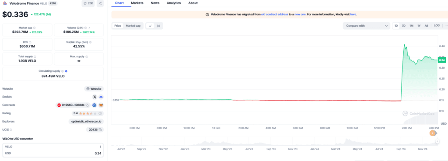This screenshot has height=161, width=448.
Task: Click the 874.49M VELO circulating supply value
Action: pos(53,76)
